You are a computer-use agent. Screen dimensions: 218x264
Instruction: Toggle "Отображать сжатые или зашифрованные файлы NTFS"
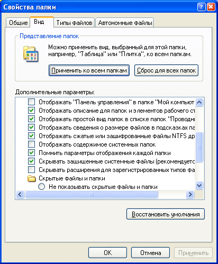pyautogui.click(x=32, y=136)
